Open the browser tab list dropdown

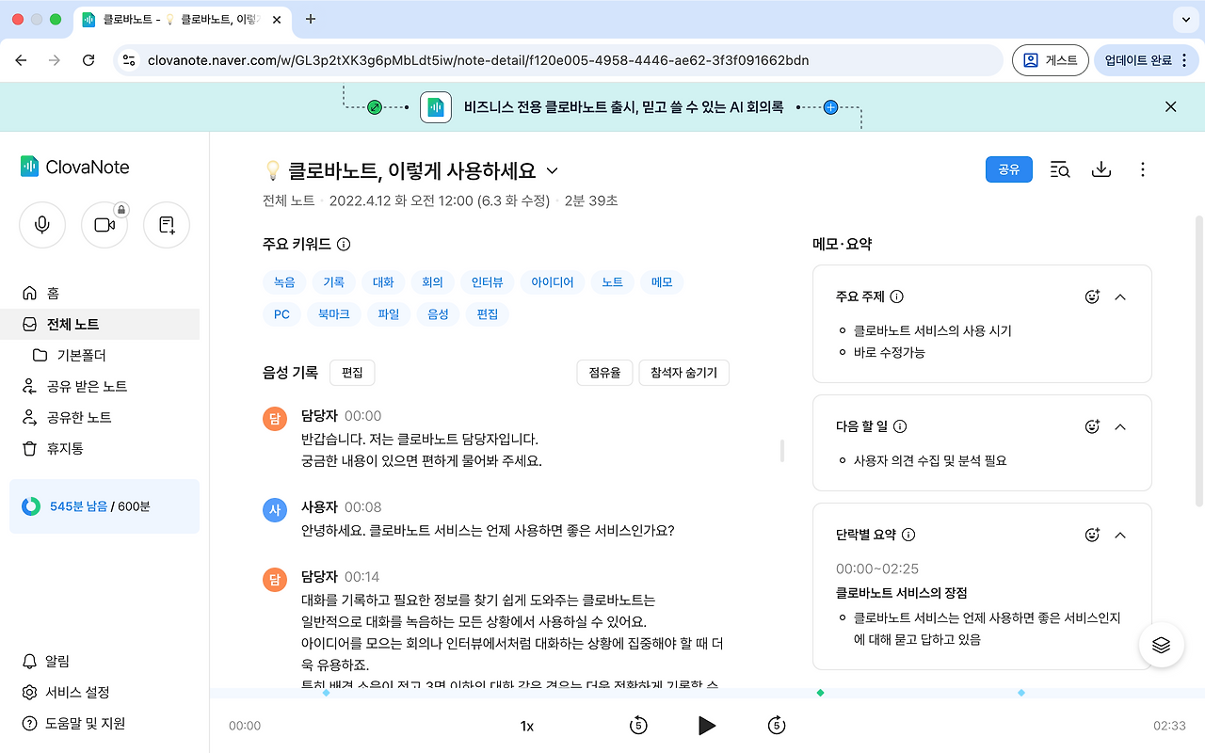1184,19
